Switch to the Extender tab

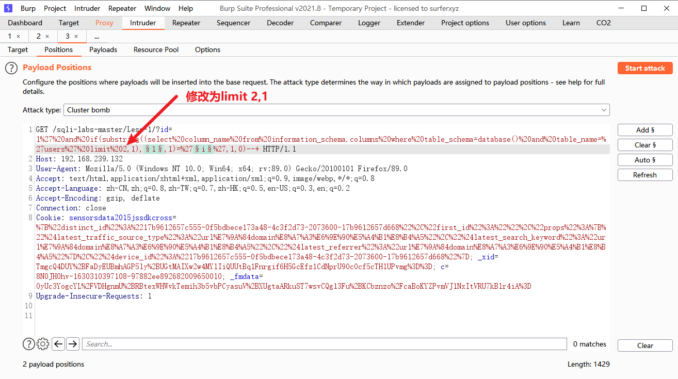click(x=411, y=23)
